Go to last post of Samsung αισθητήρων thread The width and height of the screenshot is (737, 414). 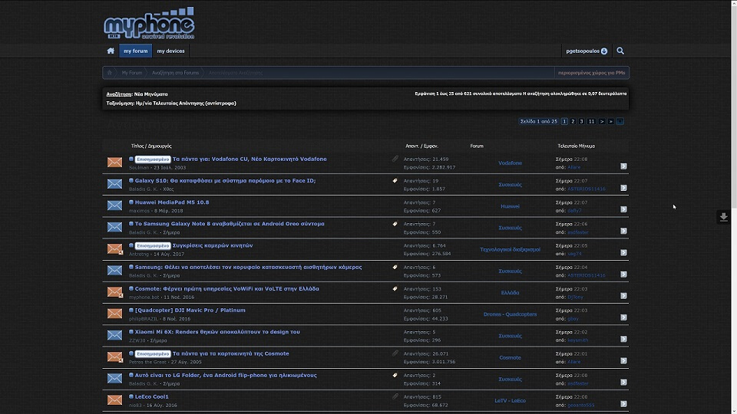623,274
